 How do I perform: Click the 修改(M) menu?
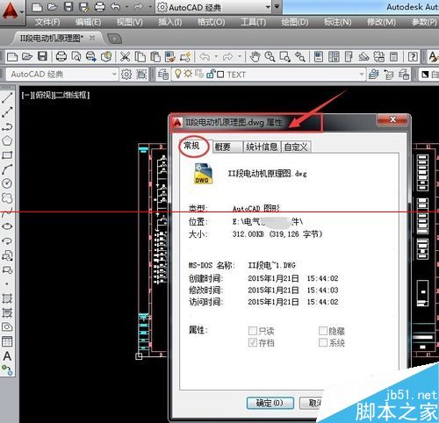point(381,22)
